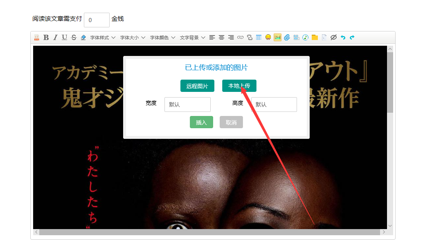Remove hyperlink with the unlink icon

pos(250,37)
